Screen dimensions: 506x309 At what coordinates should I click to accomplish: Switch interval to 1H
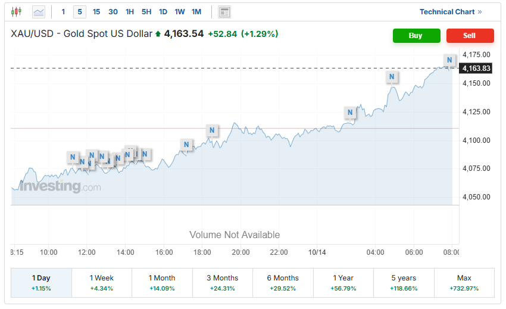pos(130,11)
